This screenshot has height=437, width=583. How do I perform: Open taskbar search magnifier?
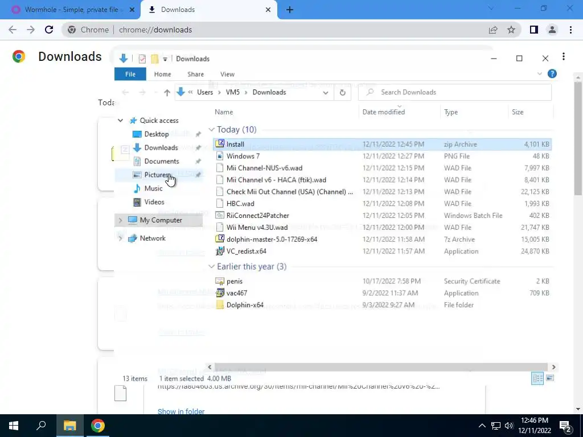[41, 426]
